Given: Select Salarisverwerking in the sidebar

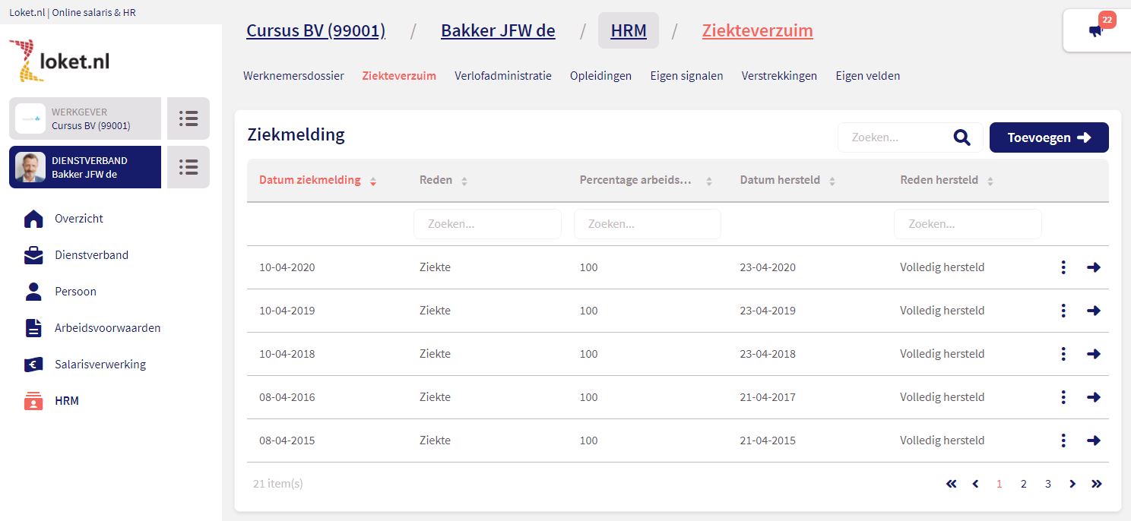Looking at the screenshot, I should [x=100, y=365].
